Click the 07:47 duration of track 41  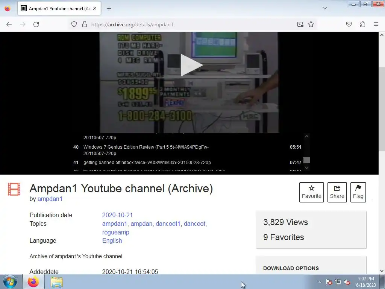296,163
